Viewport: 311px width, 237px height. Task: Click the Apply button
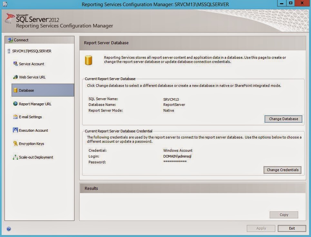(x=261, y=228)
